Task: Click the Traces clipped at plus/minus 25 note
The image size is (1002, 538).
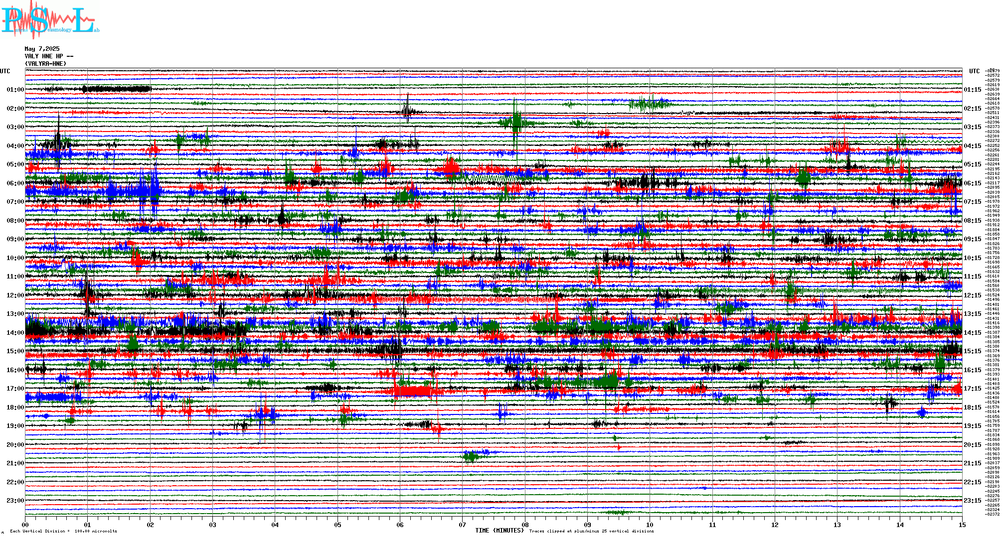Action: point(591,531)
